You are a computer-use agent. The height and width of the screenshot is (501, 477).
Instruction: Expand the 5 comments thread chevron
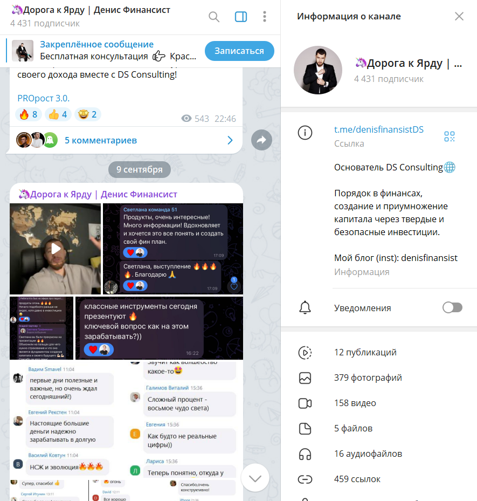click(230, 140)
